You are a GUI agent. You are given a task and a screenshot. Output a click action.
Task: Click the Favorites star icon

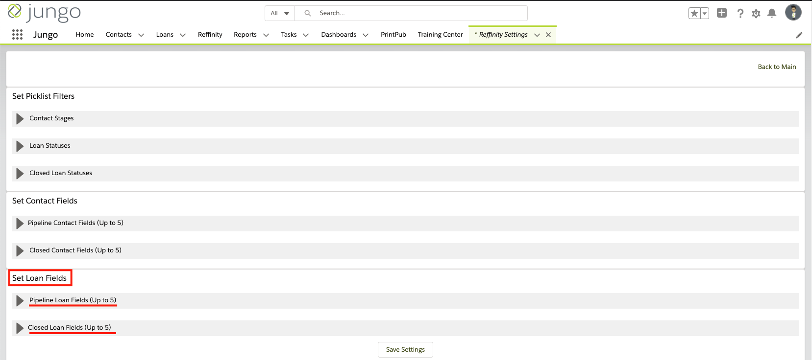(694, 14)
